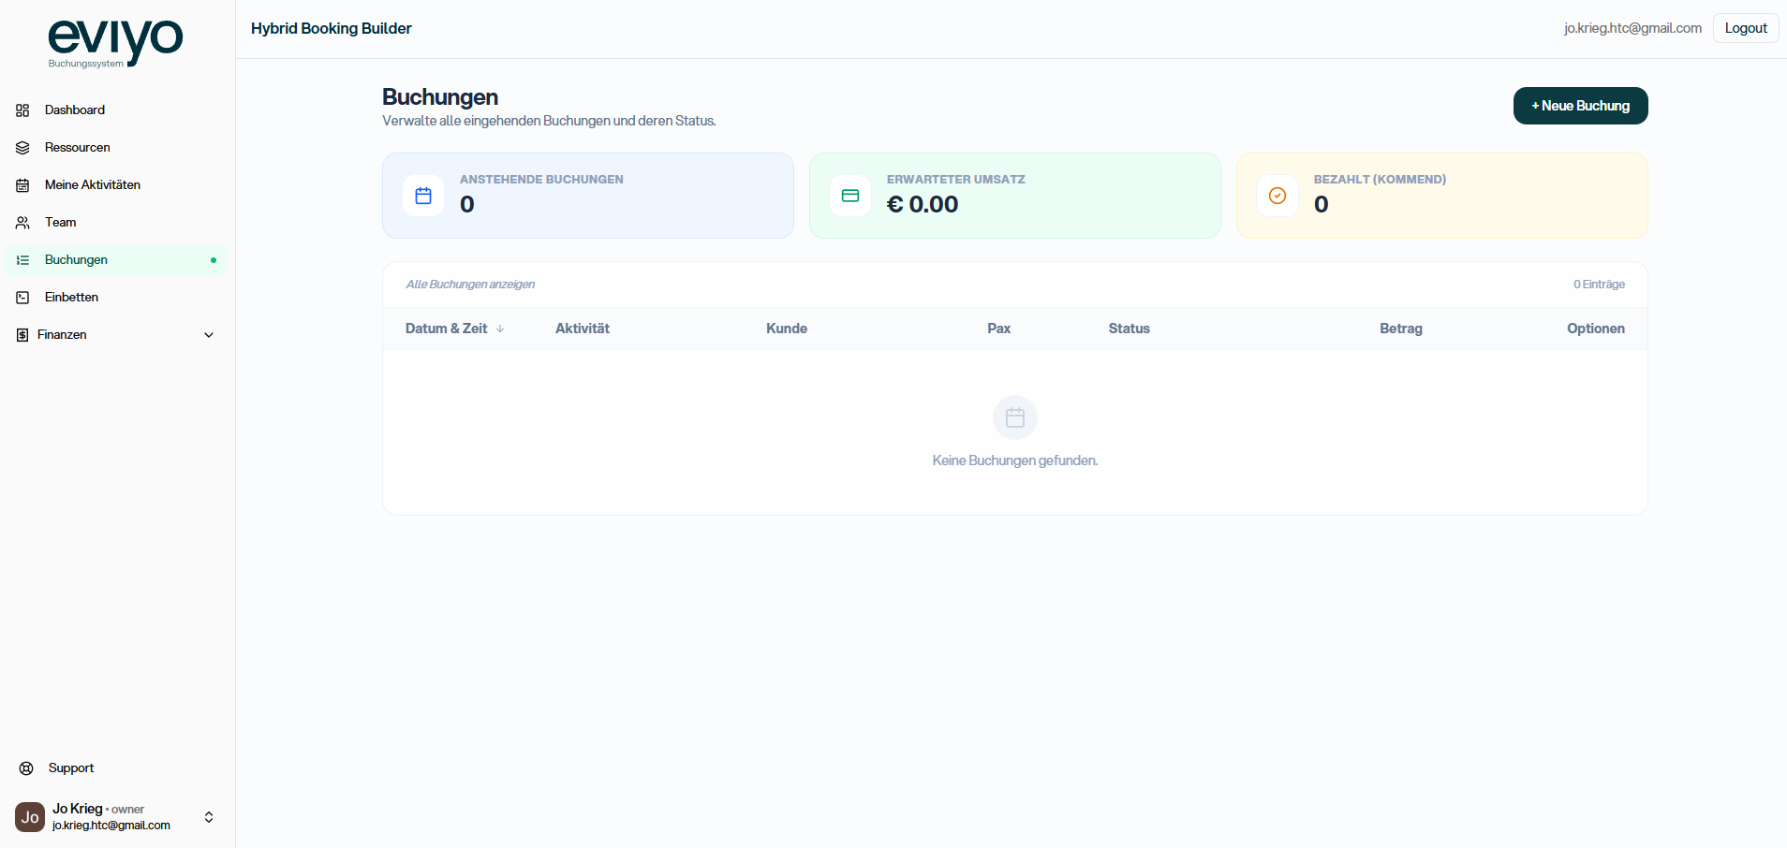The height and width of the screenshot is (848, 1787).
Task: Open Support via the help icon
Action: [27, 768]
